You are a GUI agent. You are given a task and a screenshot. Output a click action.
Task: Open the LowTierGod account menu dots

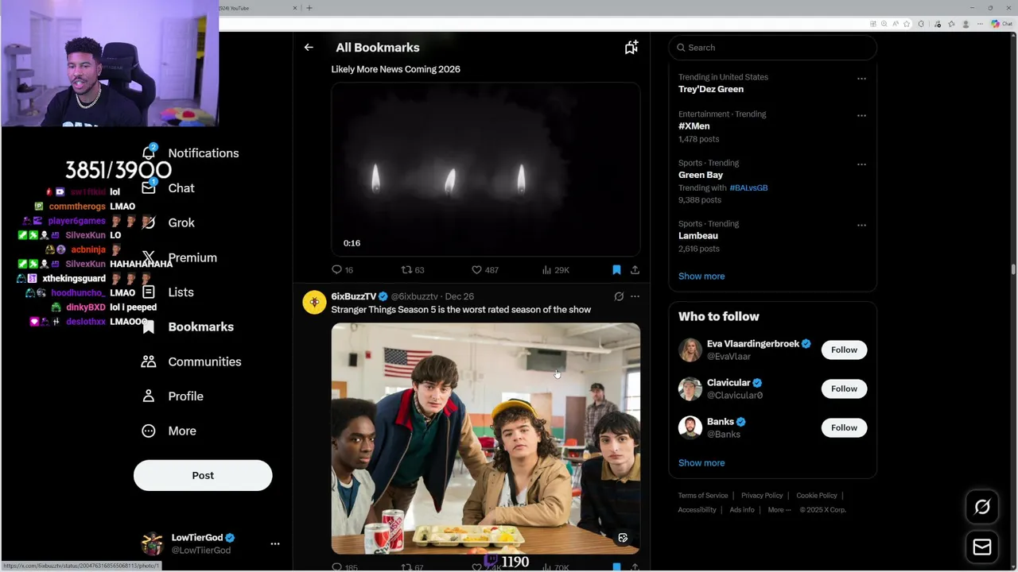coord(275,544)
